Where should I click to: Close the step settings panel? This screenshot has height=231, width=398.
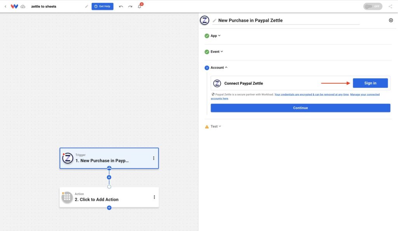coord(391,20)
